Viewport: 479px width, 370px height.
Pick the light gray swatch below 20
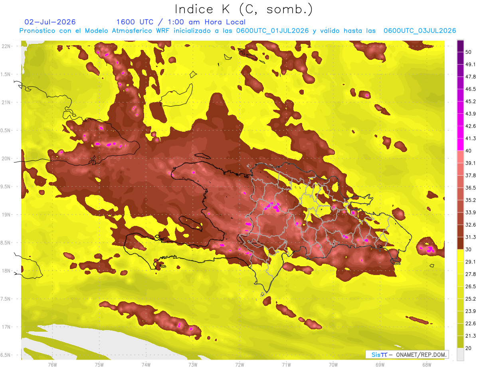(461, 354)
